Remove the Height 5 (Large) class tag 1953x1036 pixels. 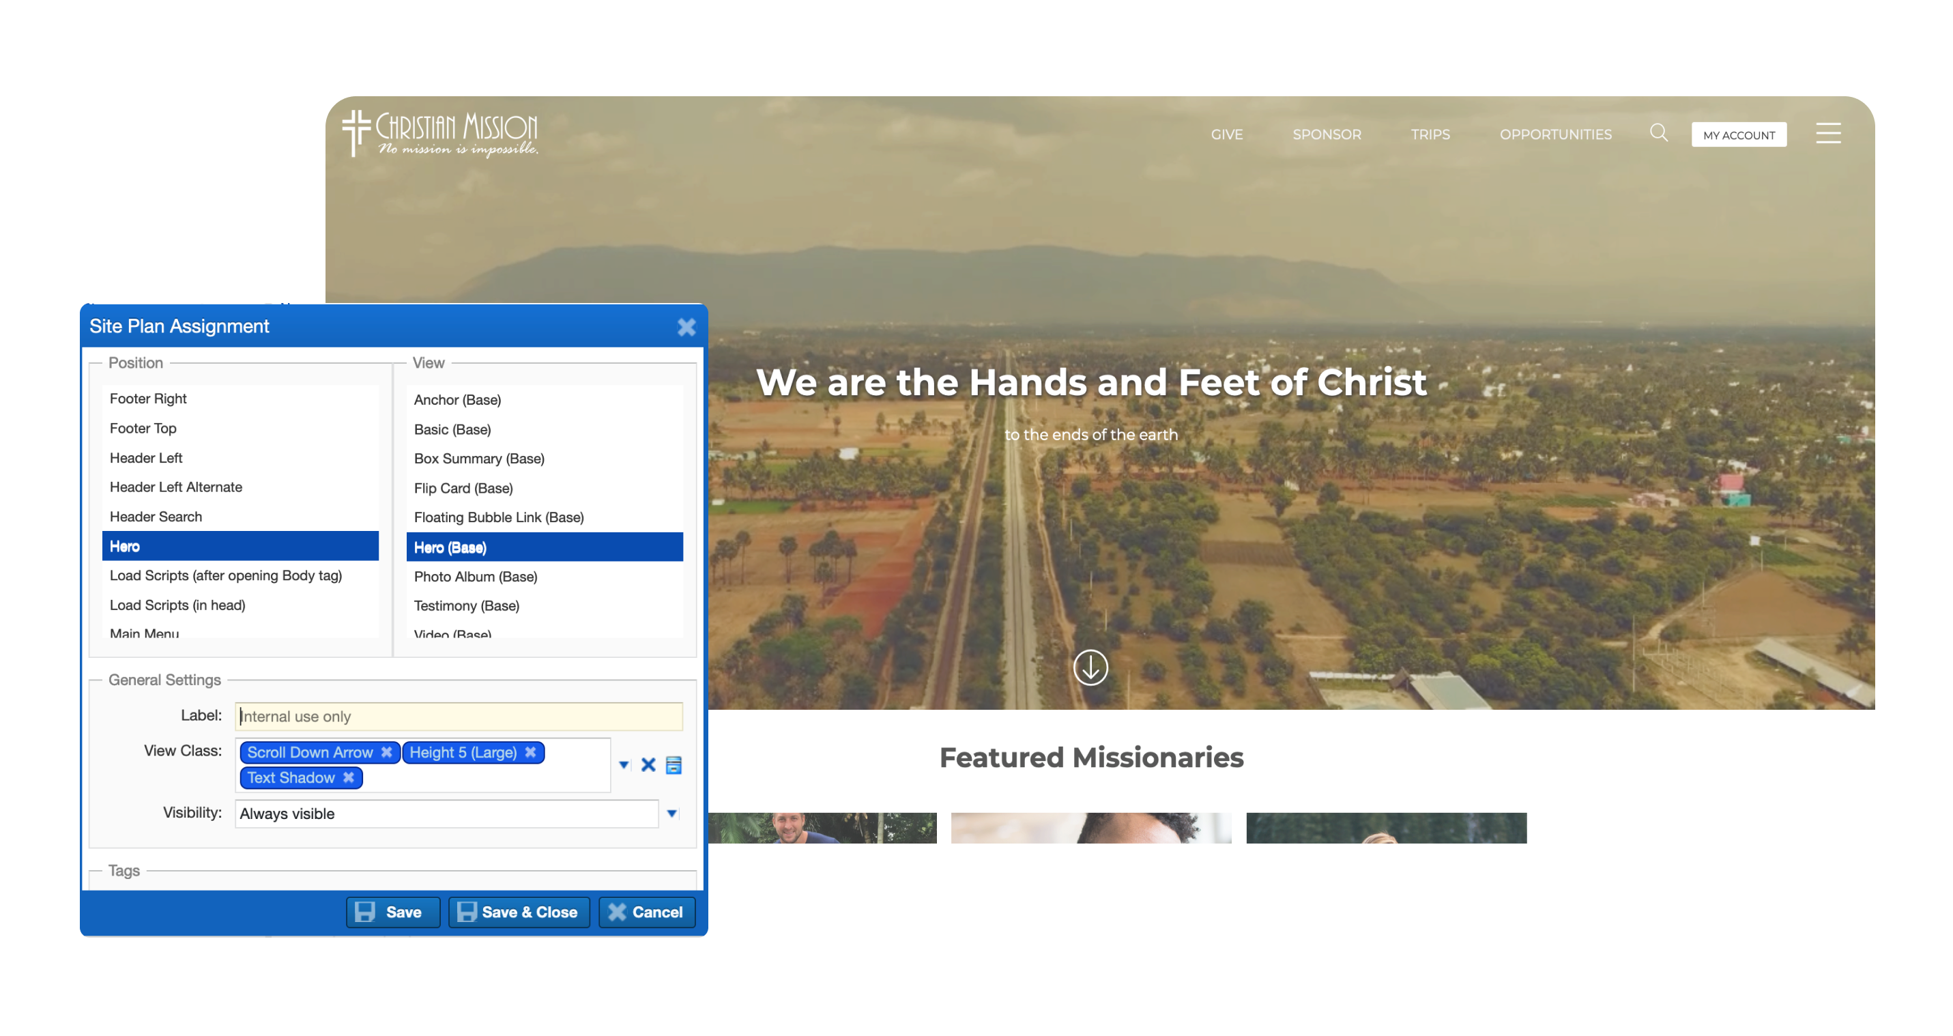529,752
